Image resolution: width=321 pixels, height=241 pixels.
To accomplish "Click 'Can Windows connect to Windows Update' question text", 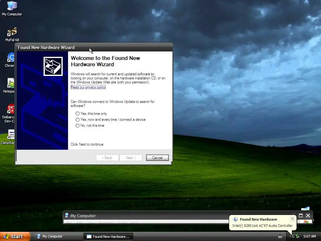I will 113,104.
